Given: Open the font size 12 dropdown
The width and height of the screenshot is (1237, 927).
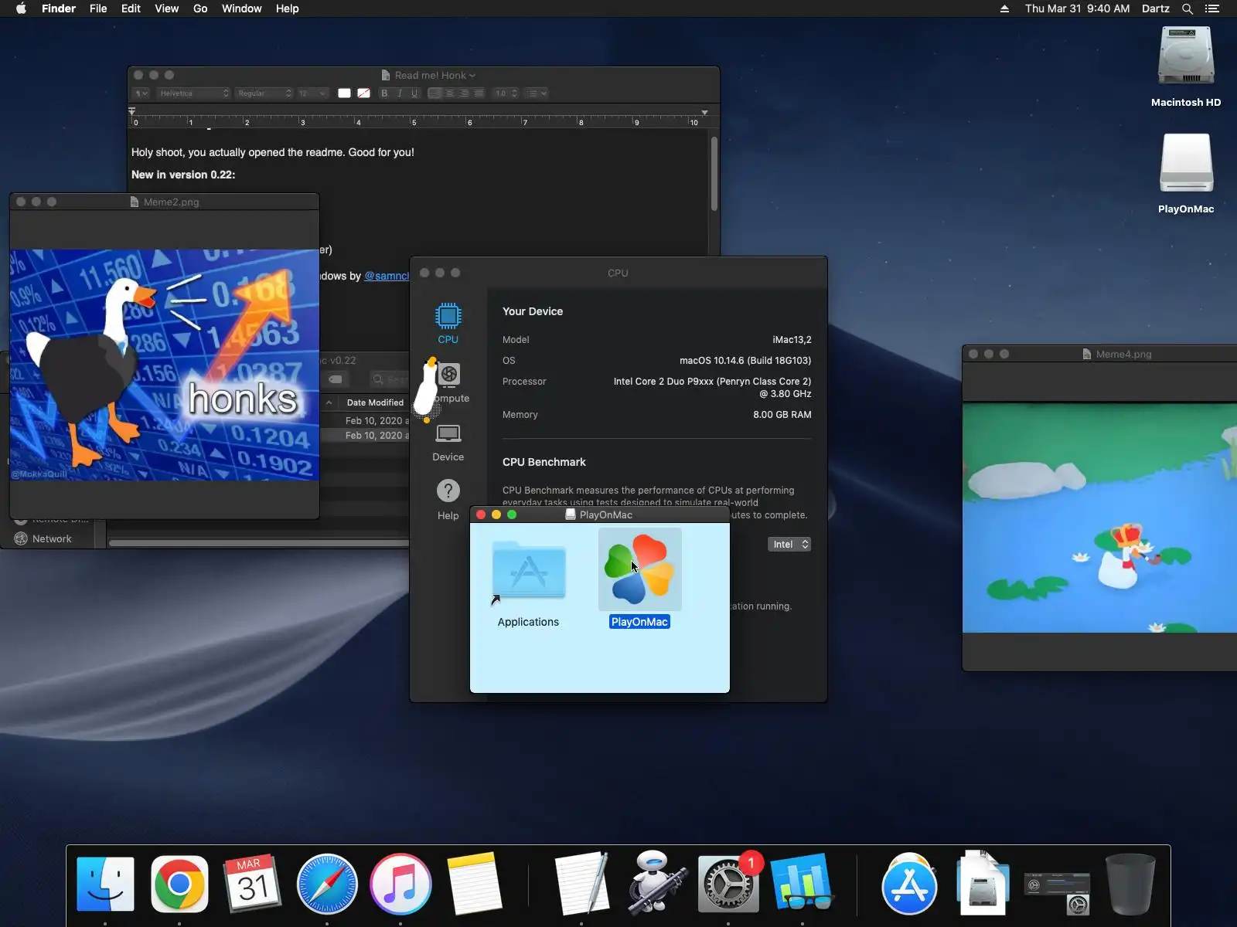Looking at the screenshot, I should pyautogui.click(x=312, y=93).
